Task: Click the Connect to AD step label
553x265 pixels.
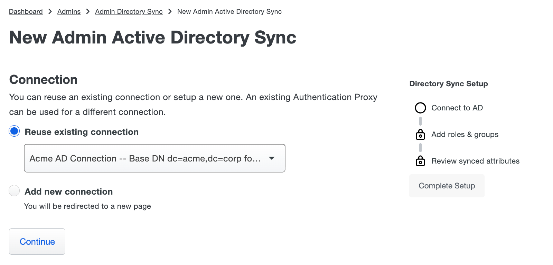Action: (x=457, y=108)
